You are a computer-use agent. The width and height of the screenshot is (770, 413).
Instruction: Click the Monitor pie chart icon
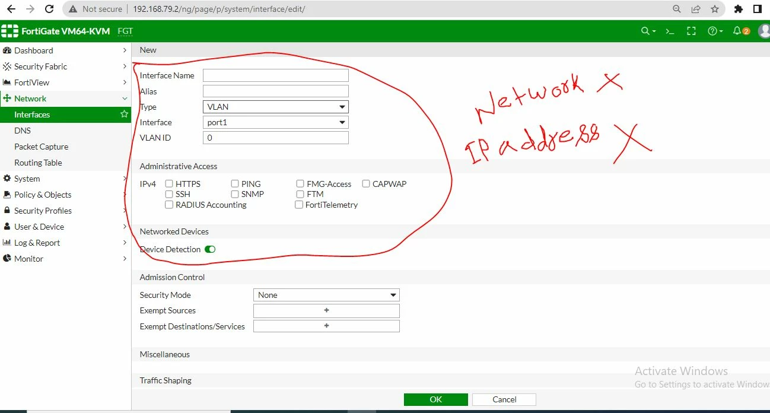point(7,259)
